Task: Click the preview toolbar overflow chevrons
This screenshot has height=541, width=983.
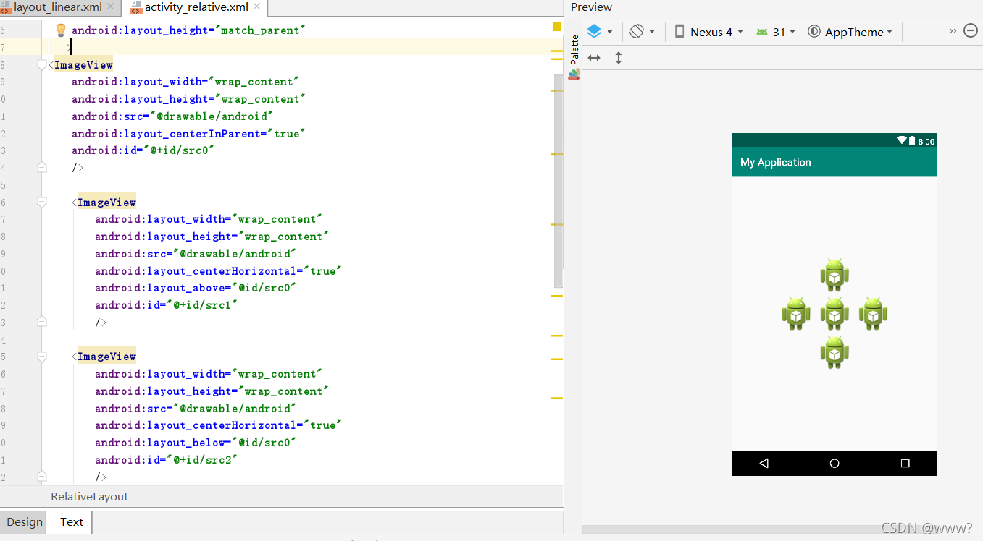Action: (953, 31)
